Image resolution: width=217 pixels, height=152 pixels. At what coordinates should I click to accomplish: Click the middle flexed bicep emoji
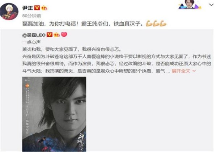(156, 24)
